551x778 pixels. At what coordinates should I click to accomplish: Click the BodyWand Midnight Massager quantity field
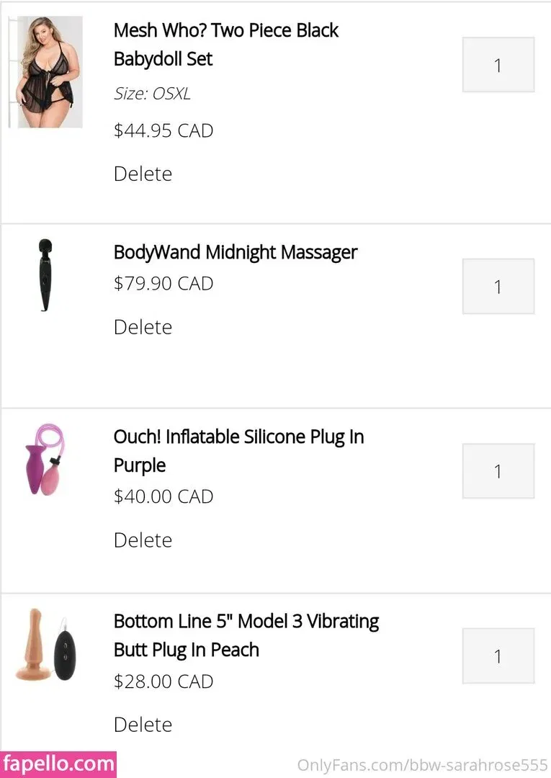click(498, 286)
